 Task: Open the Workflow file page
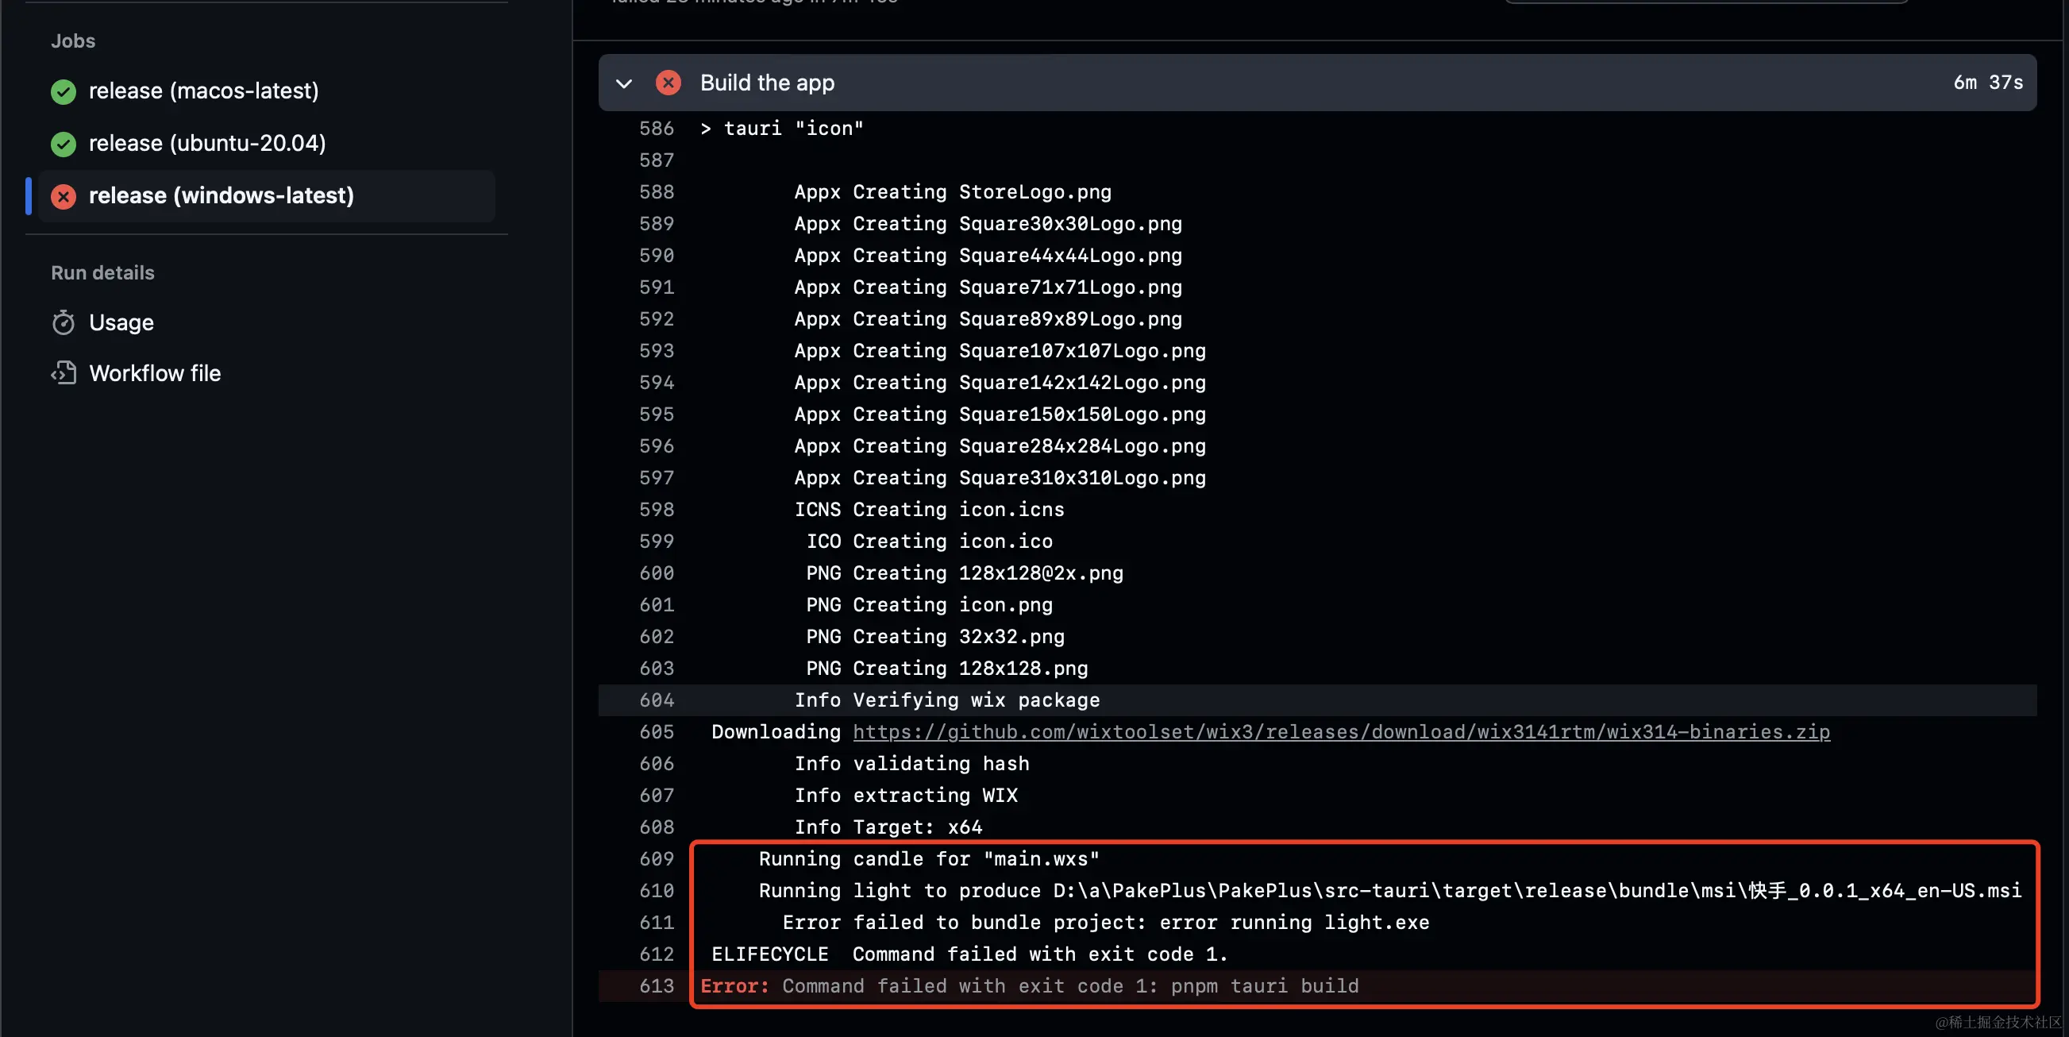click(155, 373)
